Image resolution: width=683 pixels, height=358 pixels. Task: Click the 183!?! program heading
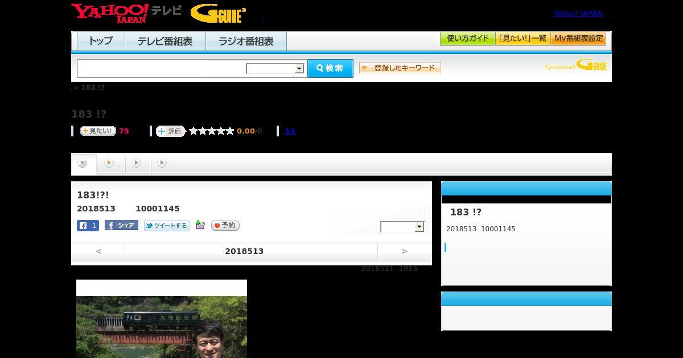pyautogui.click(x=93, y=195)
